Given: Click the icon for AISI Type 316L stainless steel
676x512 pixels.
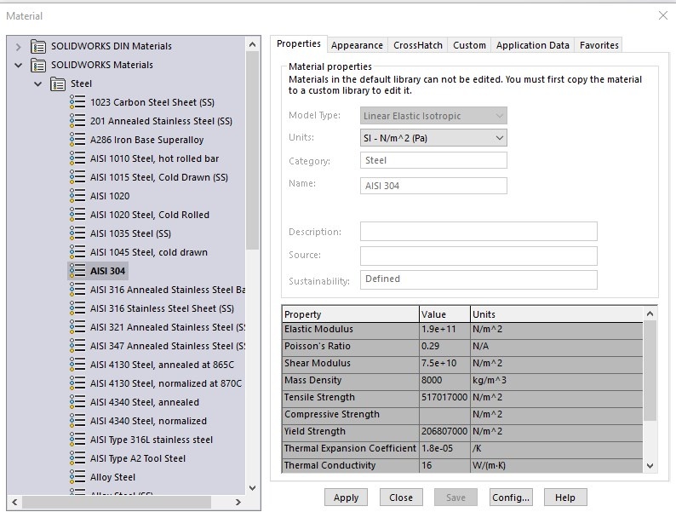Looking at the screenshot, I should (77, 440).
